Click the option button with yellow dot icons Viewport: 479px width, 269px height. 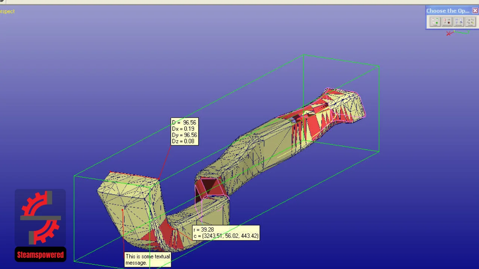point(470,22)
